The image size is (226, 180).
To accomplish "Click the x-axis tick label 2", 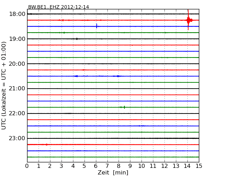I will tap(50, 166).
